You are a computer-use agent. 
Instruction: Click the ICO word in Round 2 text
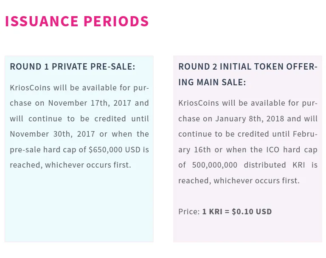click(273, 150)
